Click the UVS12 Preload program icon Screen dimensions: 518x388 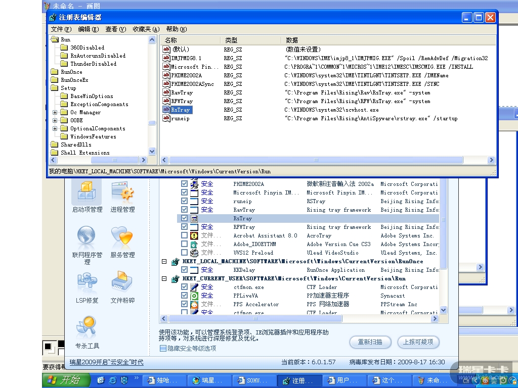pyautogui.click(x=194, y=253)
